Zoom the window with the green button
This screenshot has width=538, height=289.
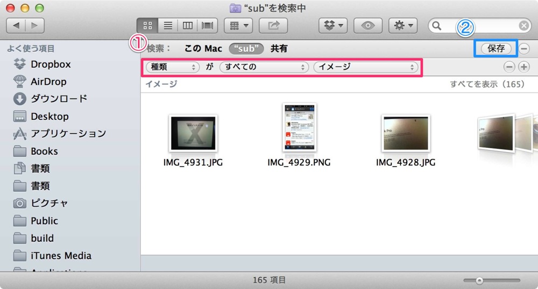click(39, 8)
